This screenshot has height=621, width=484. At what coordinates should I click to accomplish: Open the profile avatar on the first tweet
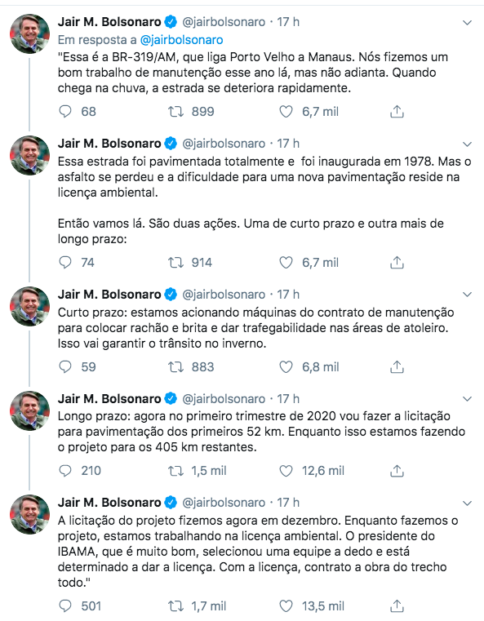[29, 33]
